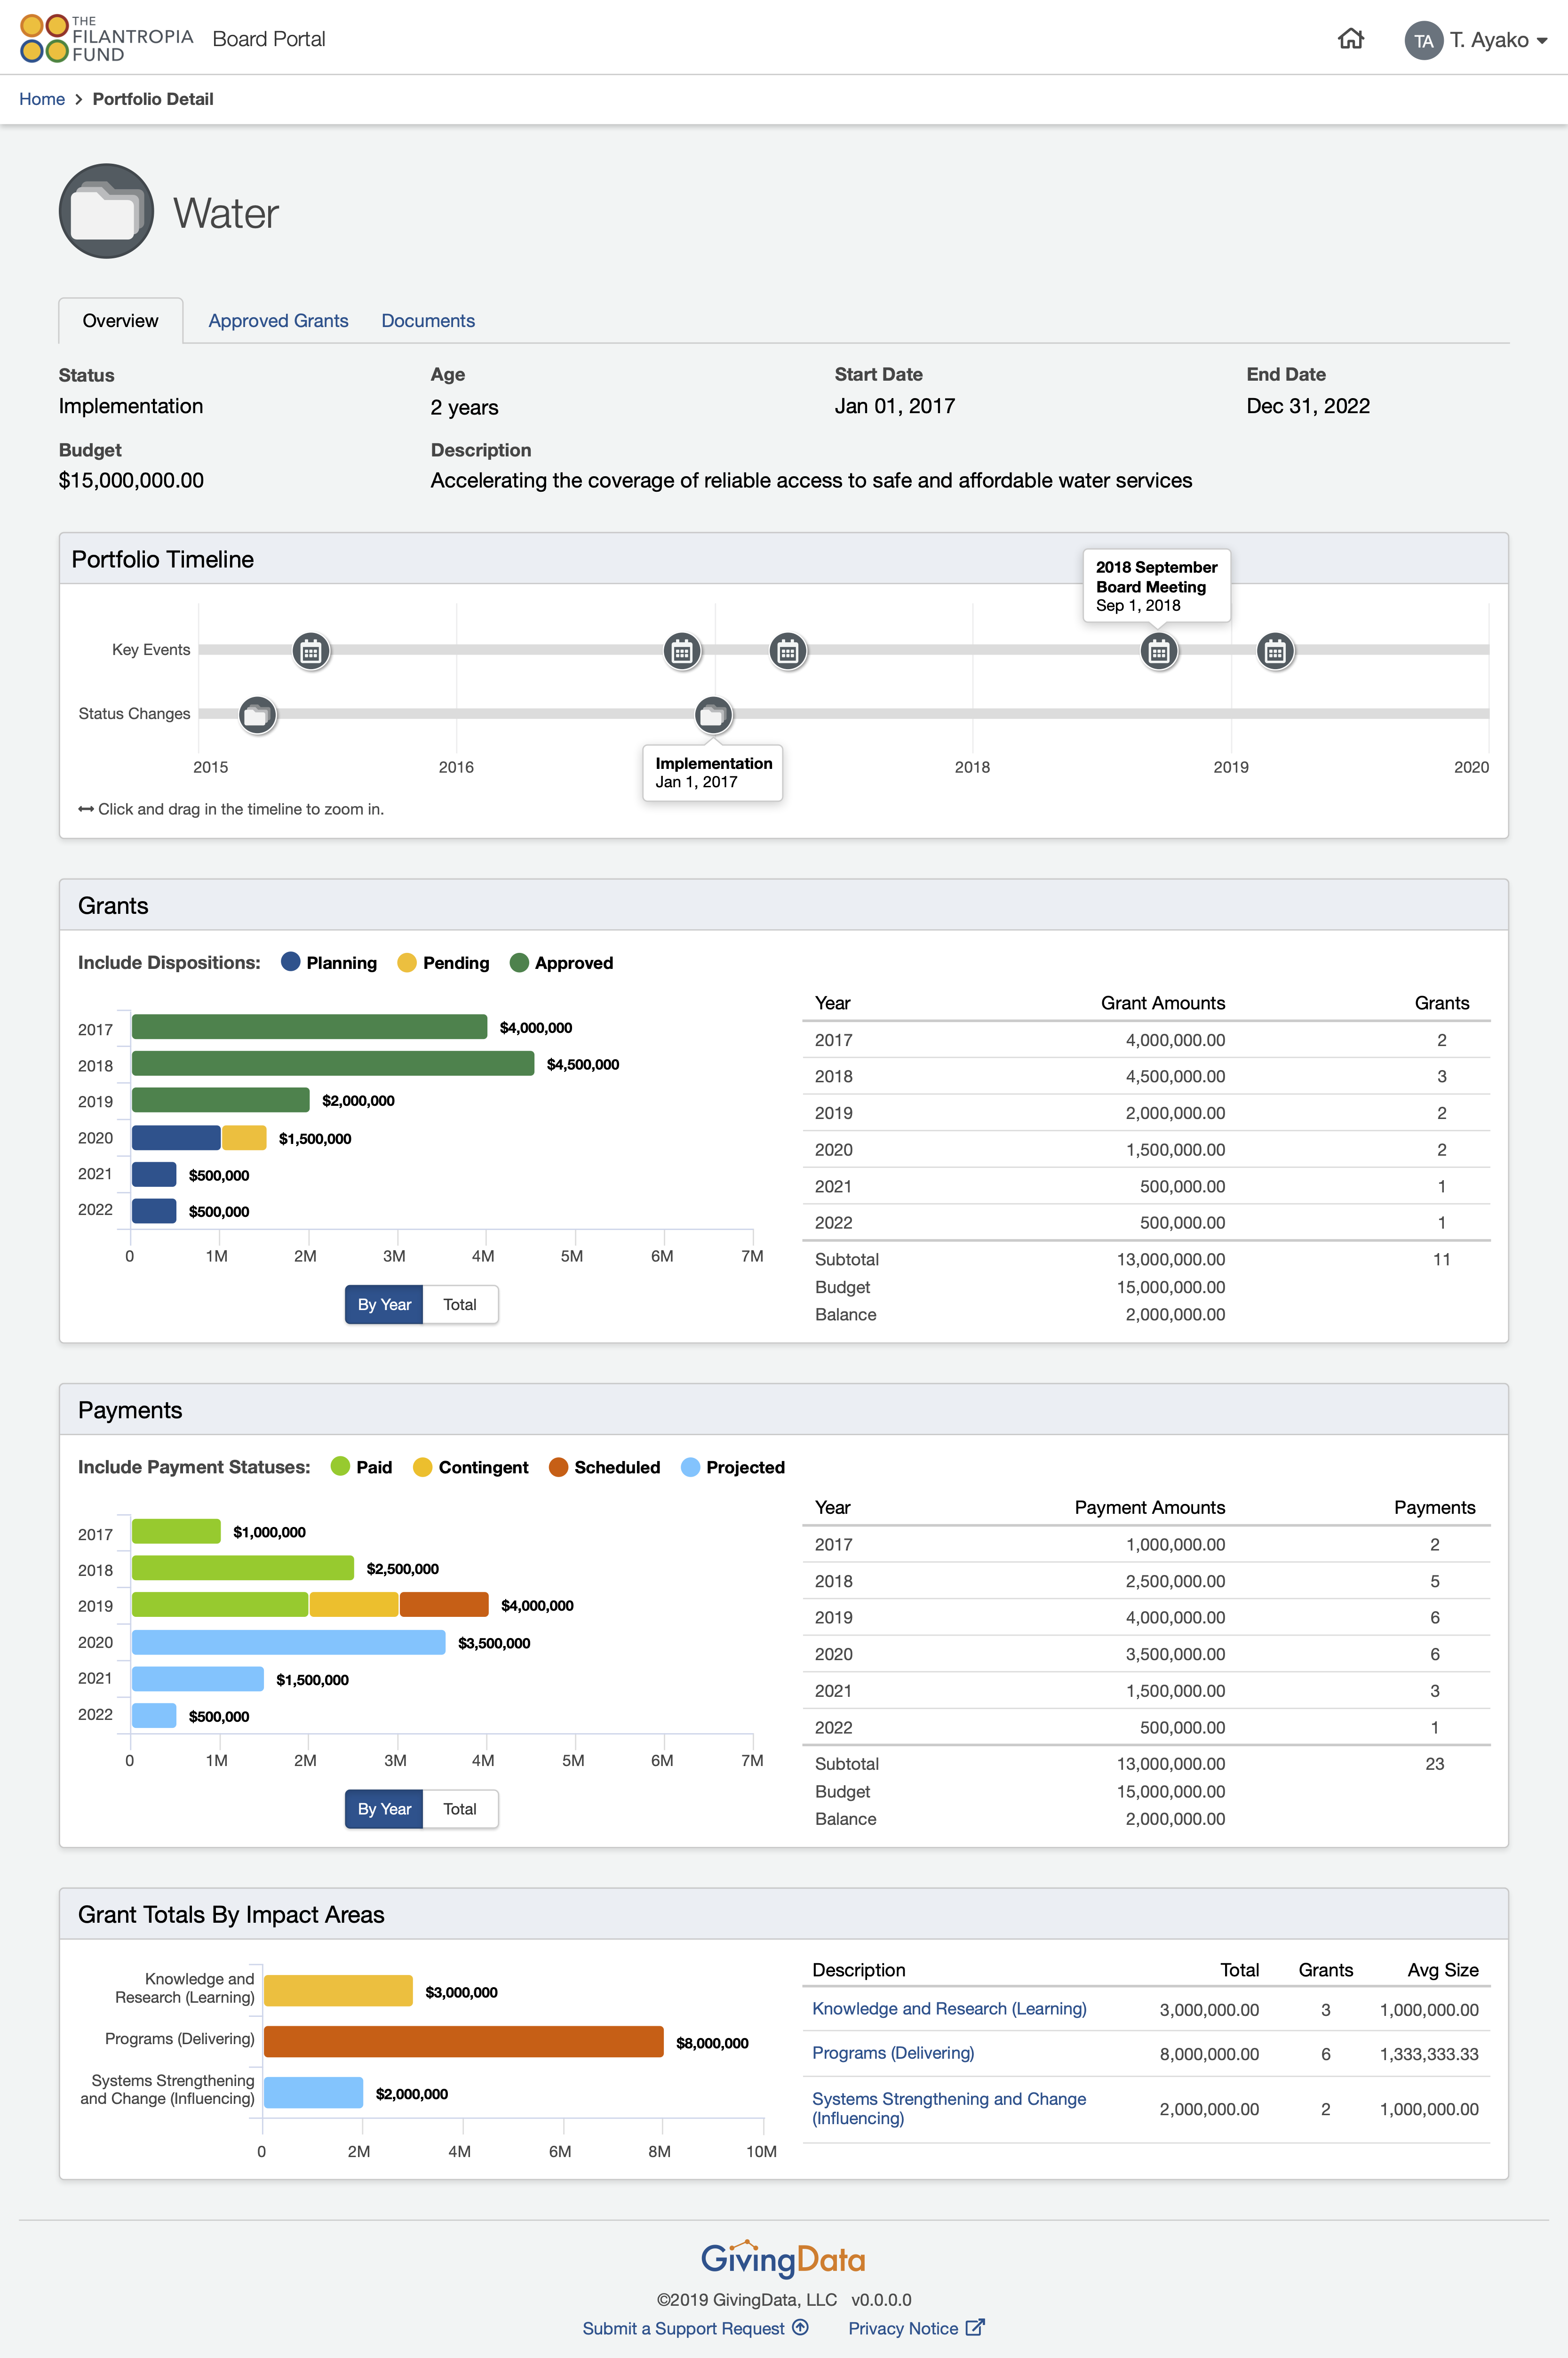Click the GivingData footer logo

point(783,2259)
